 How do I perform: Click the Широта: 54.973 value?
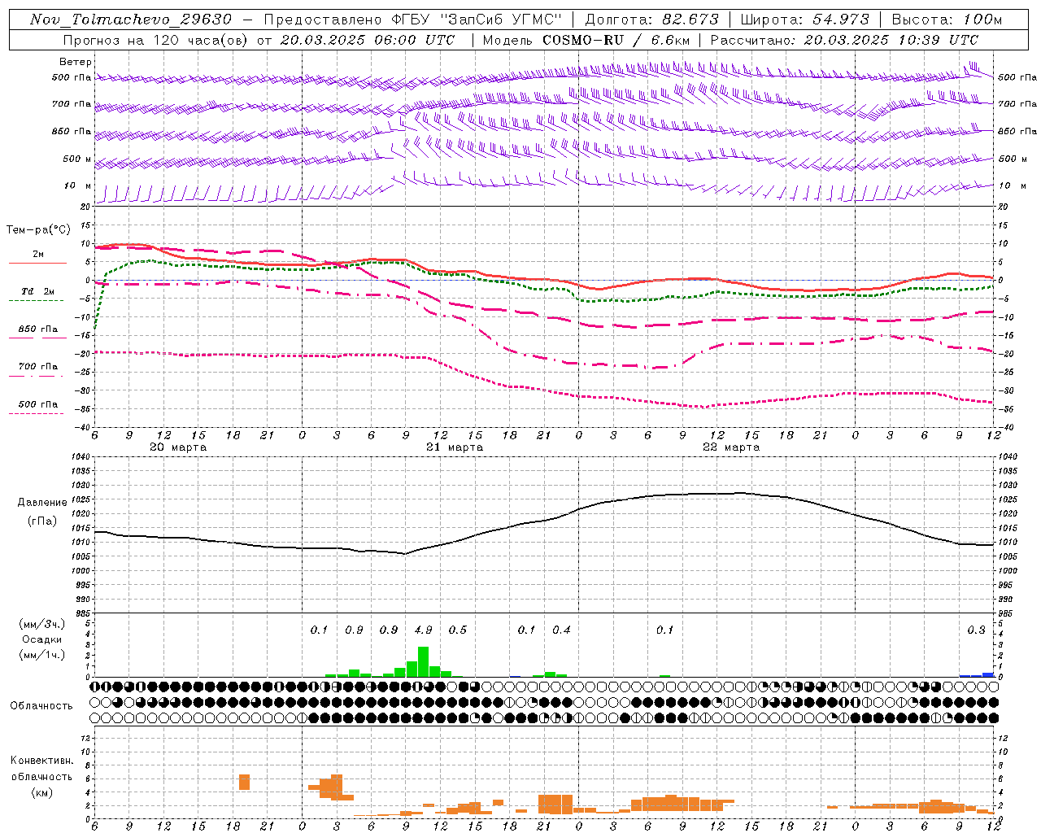pos(804,20)
